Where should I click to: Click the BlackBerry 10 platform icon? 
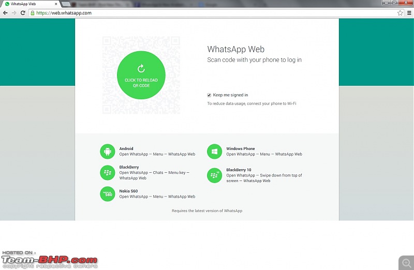point(214,175)
